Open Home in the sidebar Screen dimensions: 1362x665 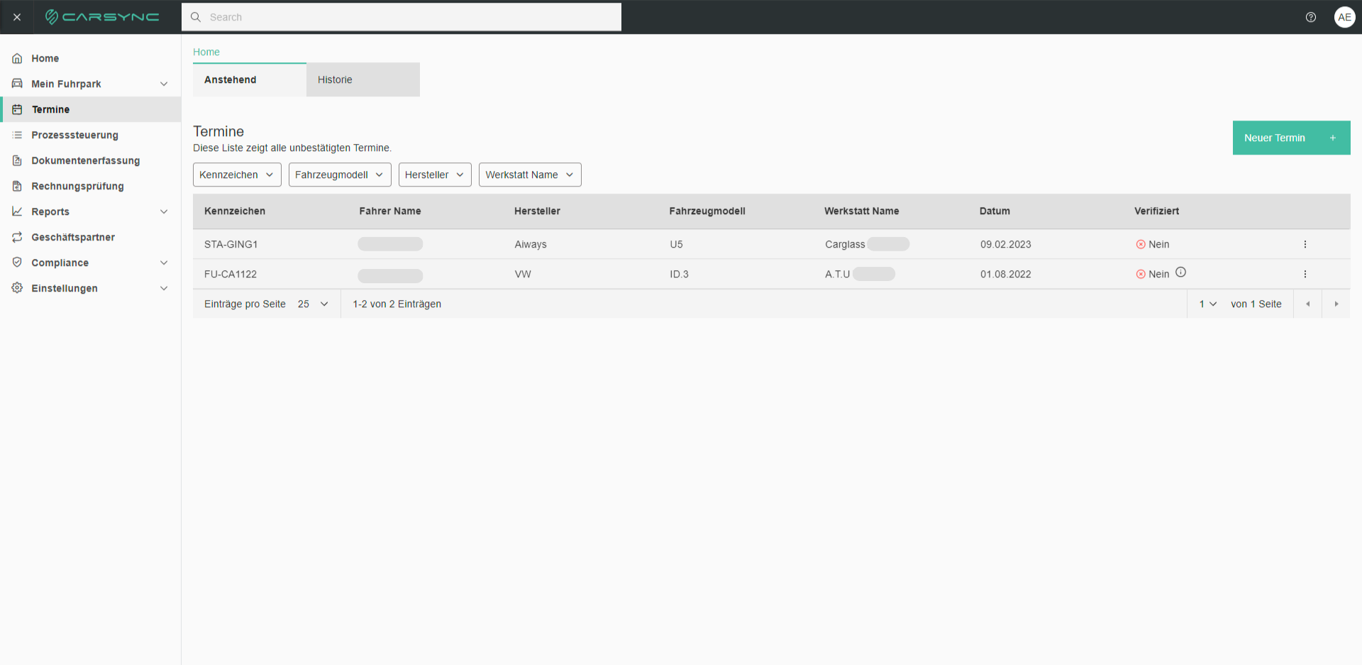click(x=91, y=58)
